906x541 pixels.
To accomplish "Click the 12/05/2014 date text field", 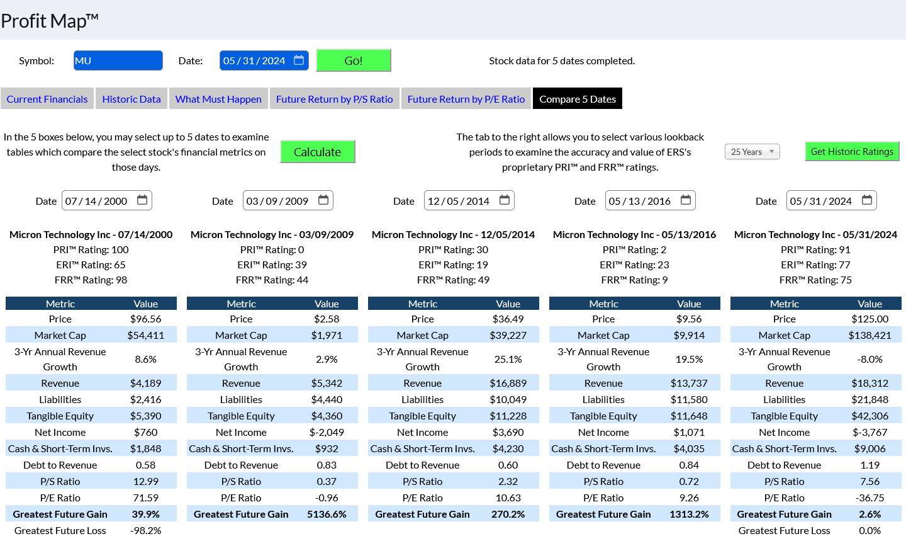I will pos(459,201).
